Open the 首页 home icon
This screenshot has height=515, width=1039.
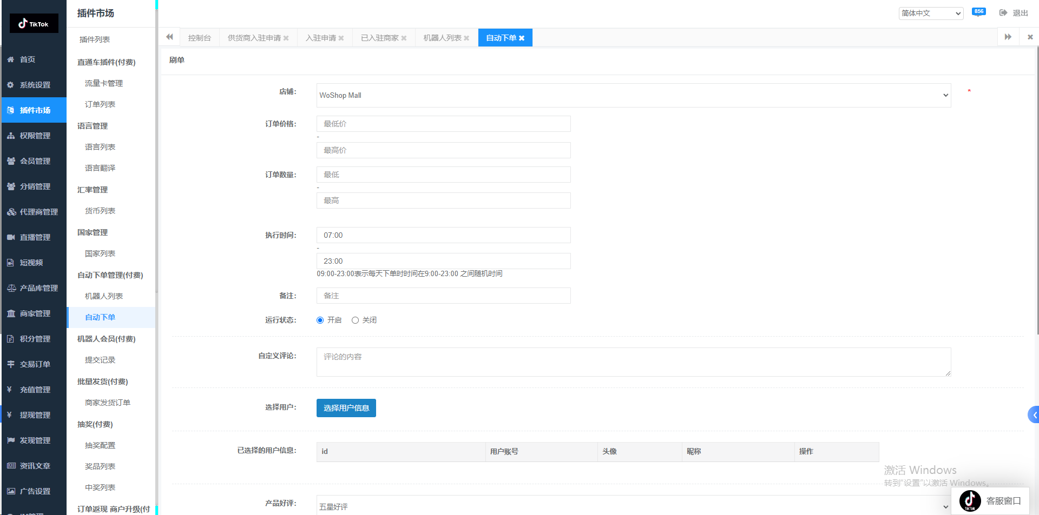pos(11,59)
